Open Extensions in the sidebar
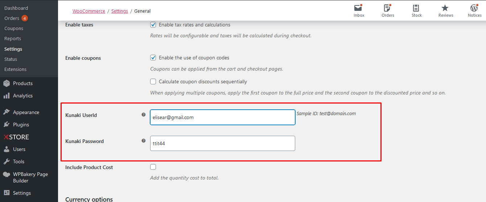This screenshot has width=486, height=202. point(15,69)
